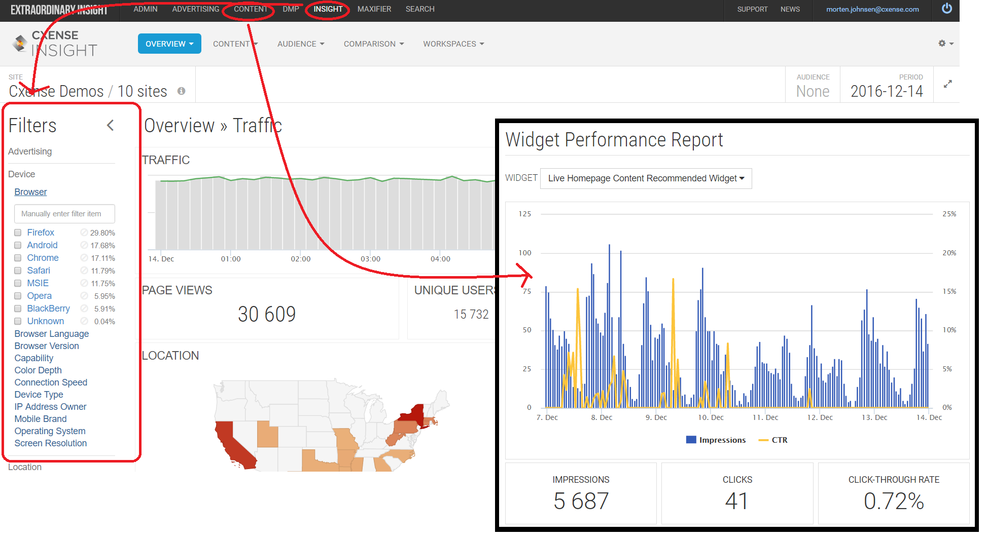Enable the Safari filter checkbox
The width and height of the screenshot is (987, 539).
click(x=18, y=271)
